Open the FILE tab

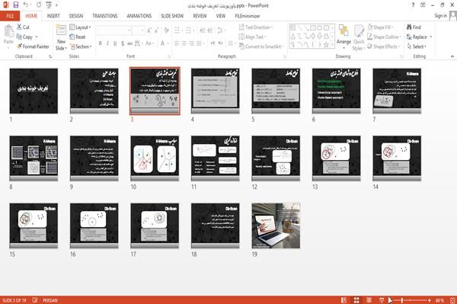(10, 16)
